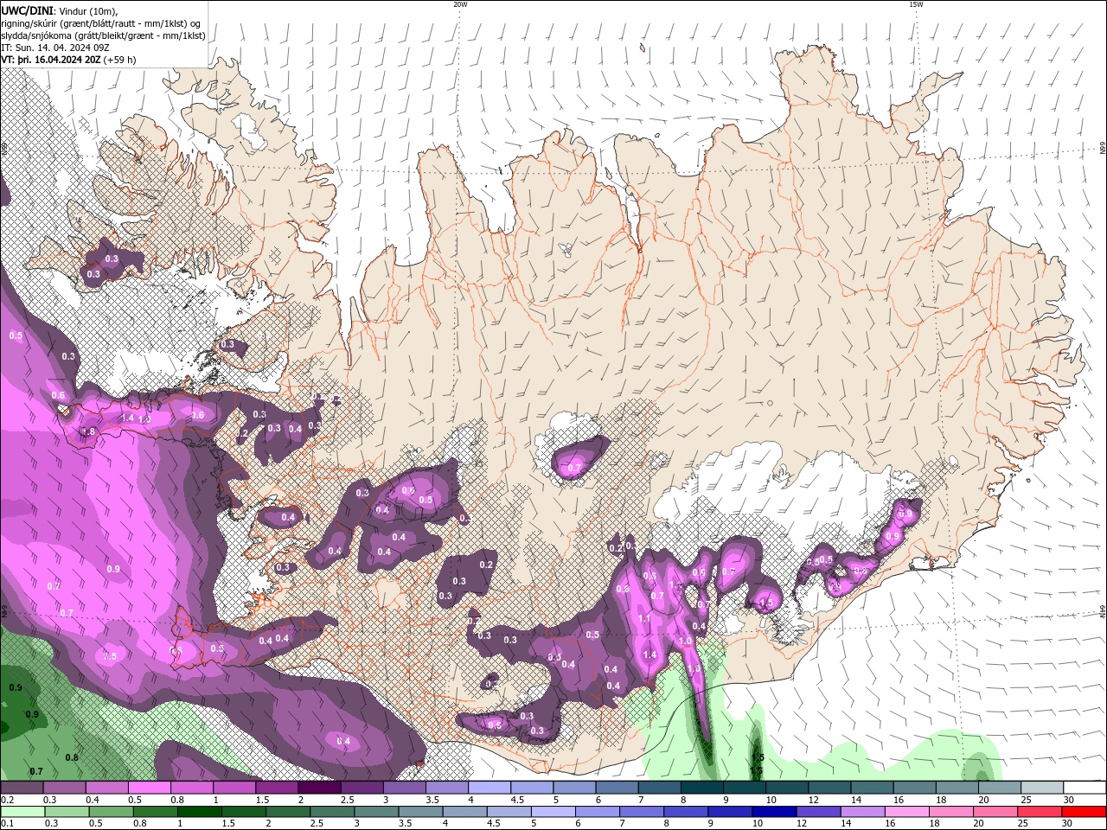This screenshot has height=830, width=1107.
Task: Click the initial time 'IT: Sun. 14. 04. 2024 09Z'
Action: click(x=54, y=48)
